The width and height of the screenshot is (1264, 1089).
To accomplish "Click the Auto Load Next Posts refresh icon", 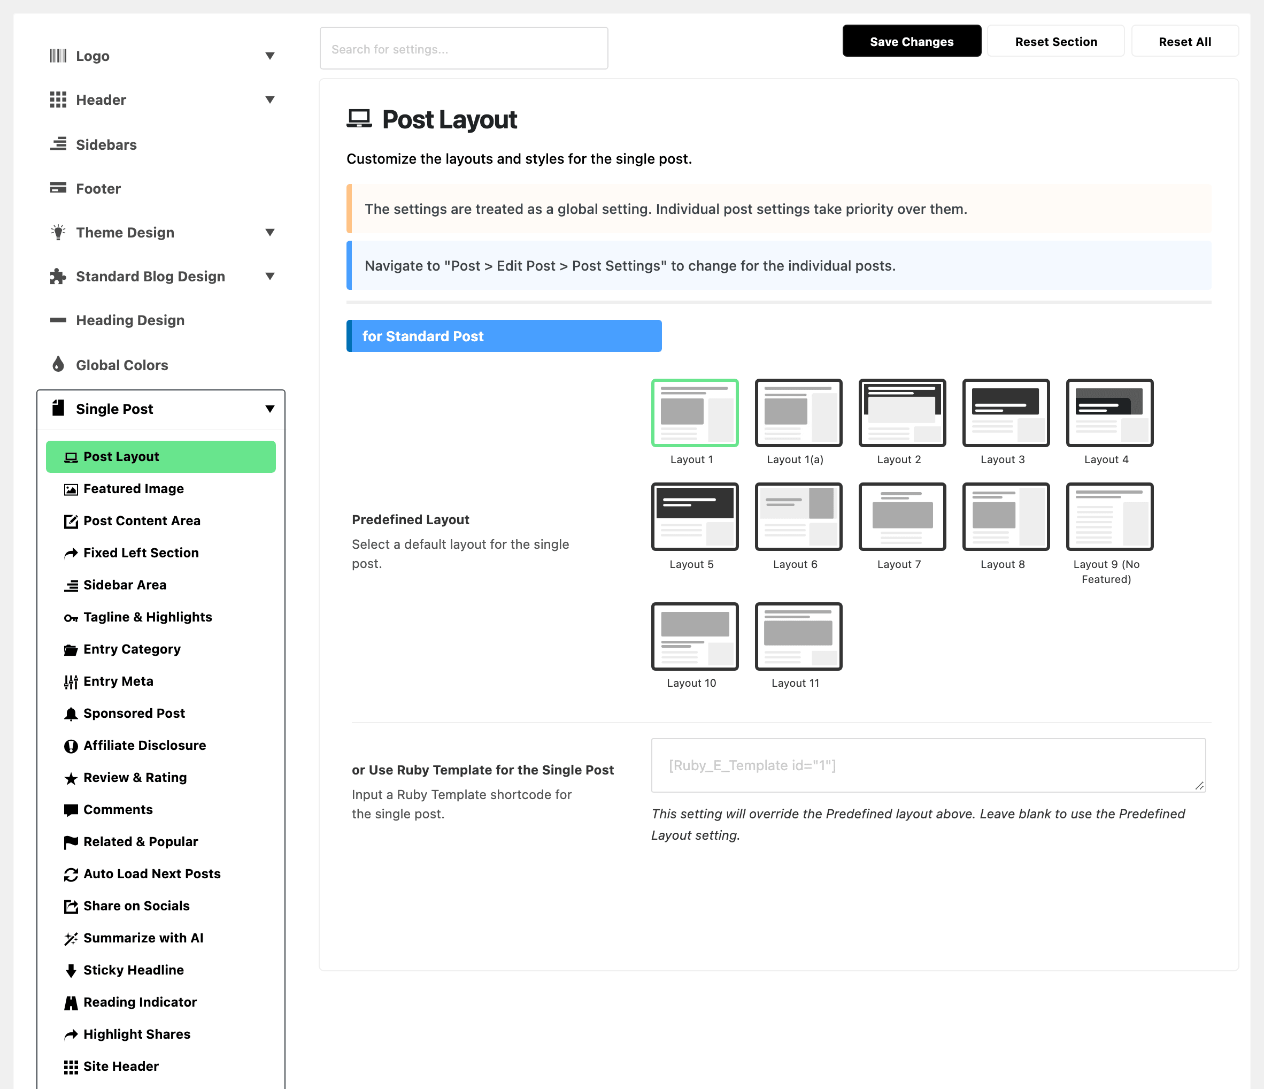I will [x=71, y=875].
